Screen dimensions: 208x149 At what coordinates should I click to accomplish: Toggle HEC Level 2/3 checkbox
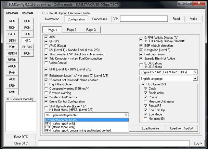pyautogui.click(x=143, y=84)
